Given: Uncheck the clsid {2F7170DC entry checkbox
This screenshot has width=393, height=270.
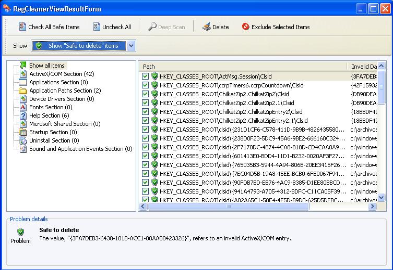Looking at the screenshot, I should 145,147.
